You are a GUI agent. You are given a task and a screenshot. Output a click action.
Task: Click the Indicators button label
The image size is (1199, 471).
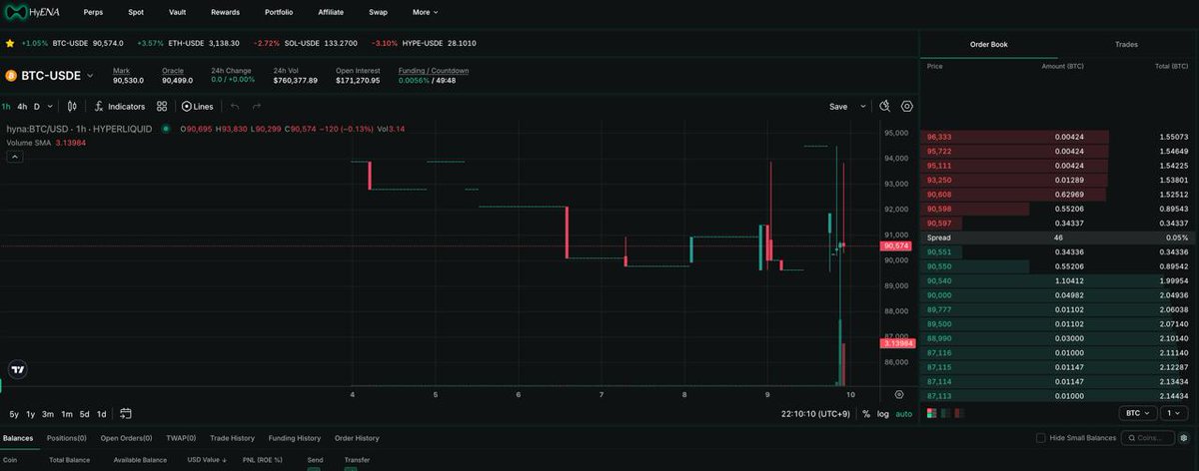[127, 106]
